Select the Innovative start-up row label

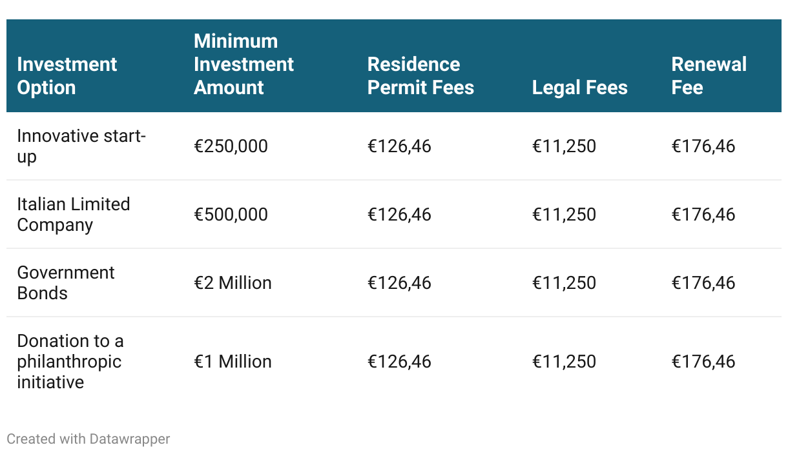tap(81, 146)
